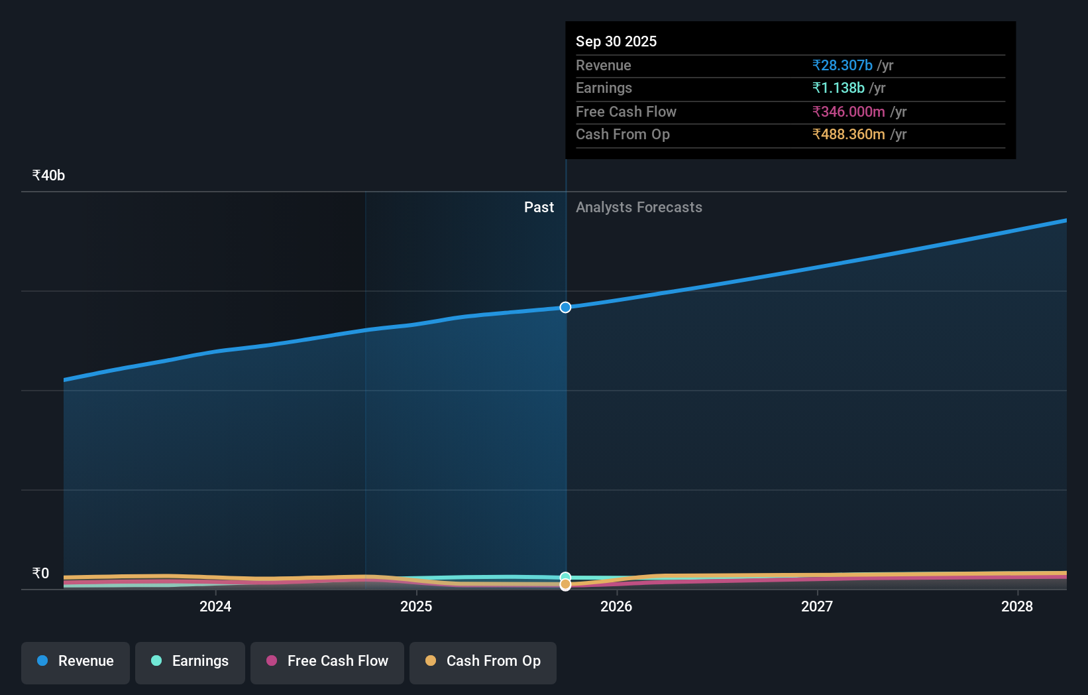The image size is (1088, 695).
Task: Click the 2027 axis label
Action: coord(817,606)
